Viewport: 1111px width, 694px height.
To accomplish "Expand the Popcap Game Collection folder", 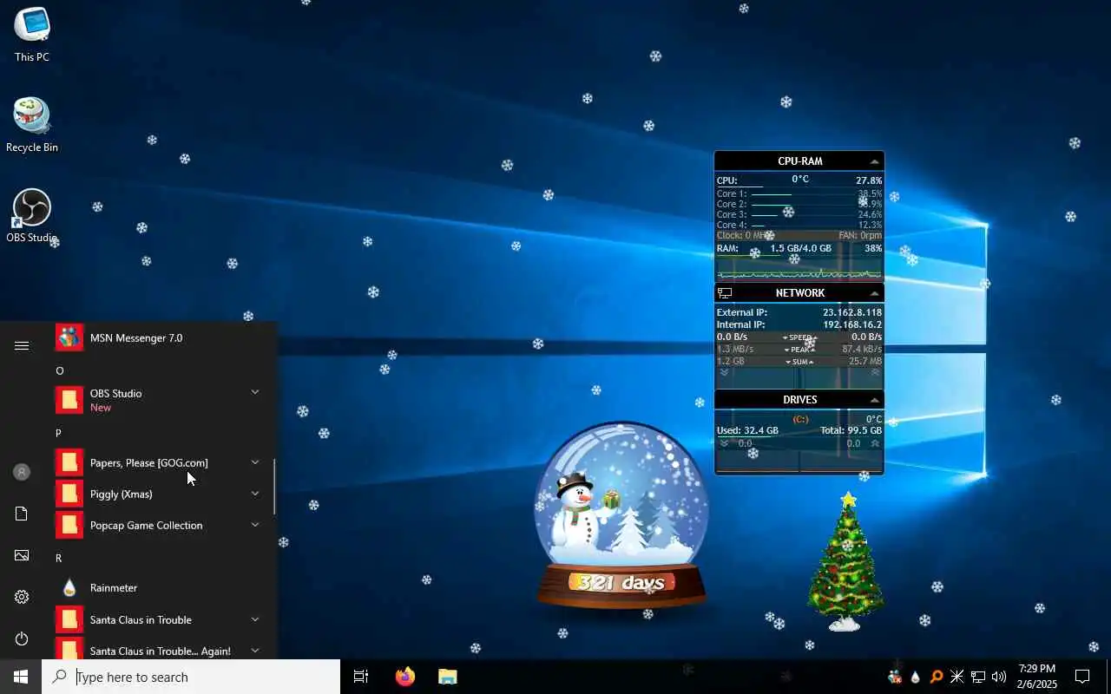I will (255, 525).
